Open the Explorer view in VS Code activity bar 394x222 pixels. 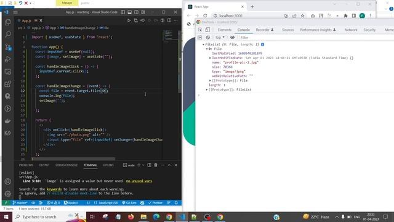coord(8,22)
